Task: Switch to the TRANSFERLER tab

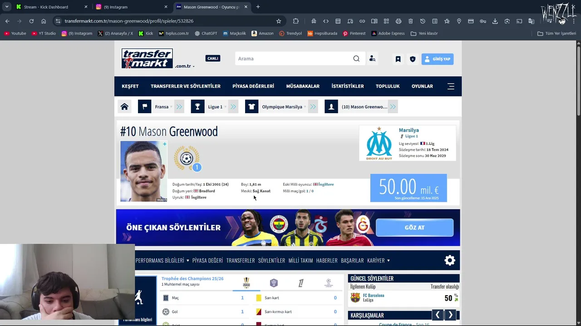Action: pos(241,260)
